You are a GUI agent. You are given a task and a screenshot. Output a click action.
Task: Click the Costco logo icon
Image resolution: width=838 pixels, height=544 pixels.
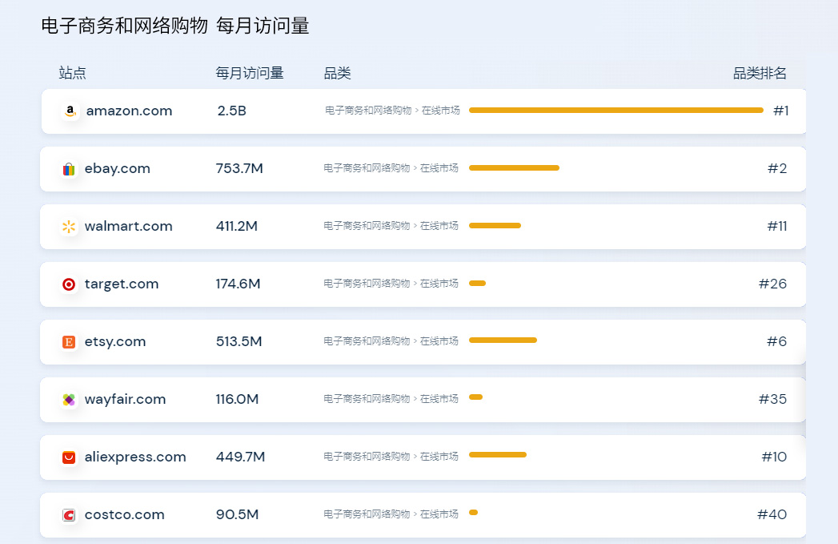69,515
